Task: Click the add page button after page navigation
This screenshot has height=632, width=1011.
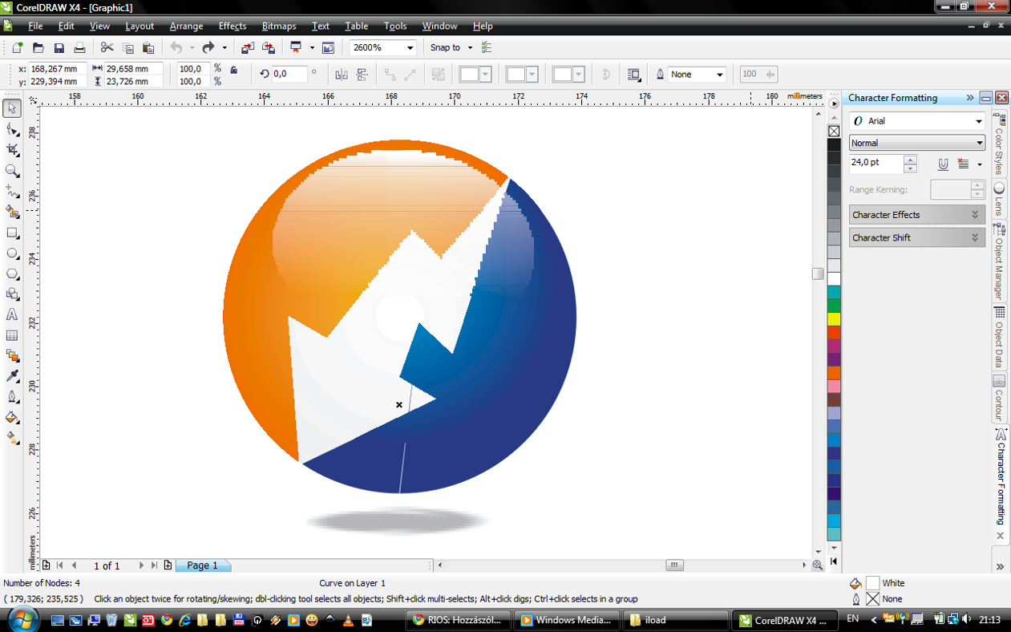Action: pyautogui.click(x=168, y=565)
